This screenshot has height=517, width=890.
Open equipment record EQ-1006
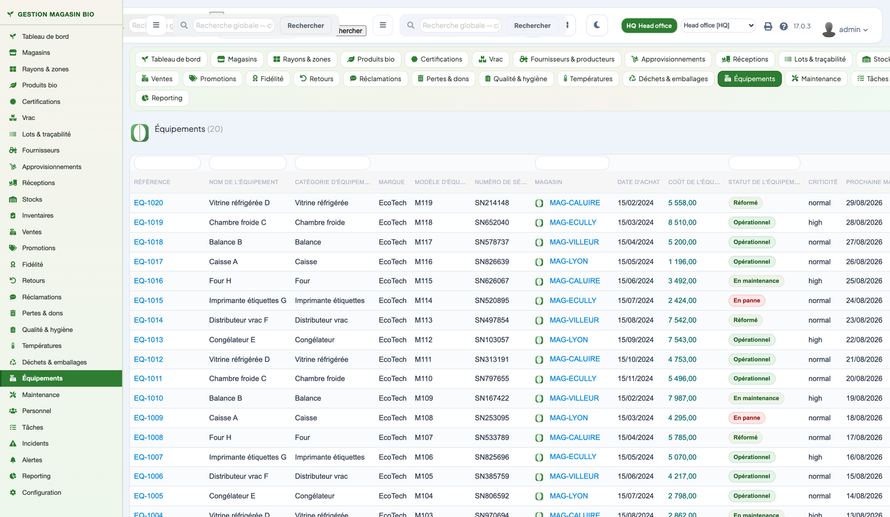148,476
